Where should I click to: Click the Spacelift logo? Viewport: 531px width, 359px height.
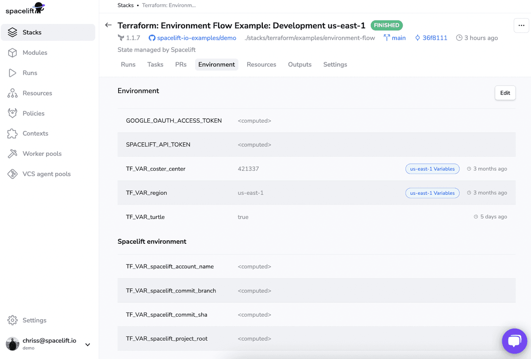25,8
